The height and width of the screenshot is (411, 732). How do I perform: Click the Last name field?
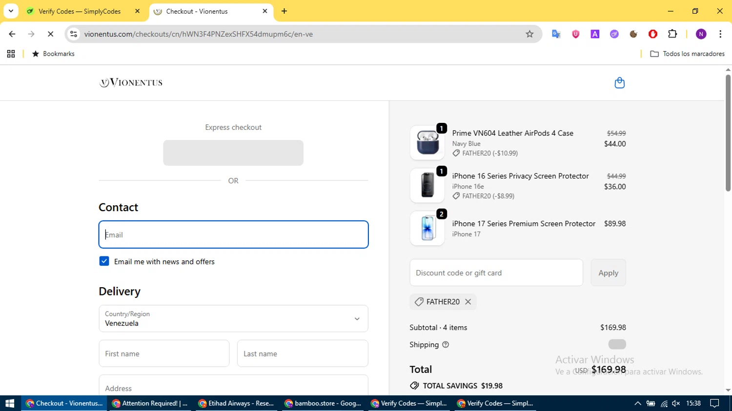tap(303, 353)
